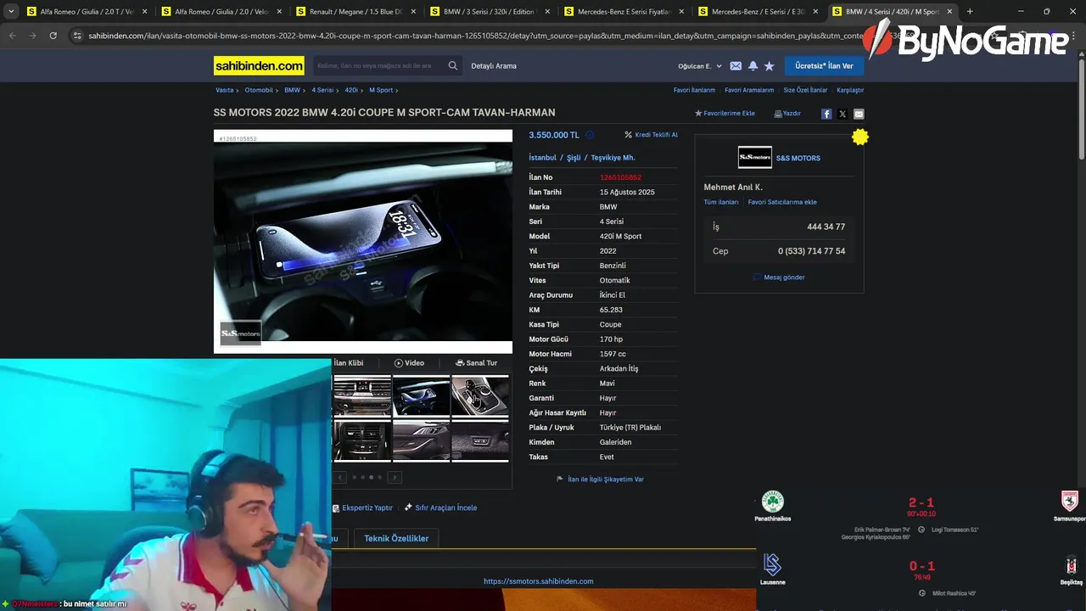Click the M Sport breadcrumb
This screenshot has width=1086, height=611.
[381, 90]
